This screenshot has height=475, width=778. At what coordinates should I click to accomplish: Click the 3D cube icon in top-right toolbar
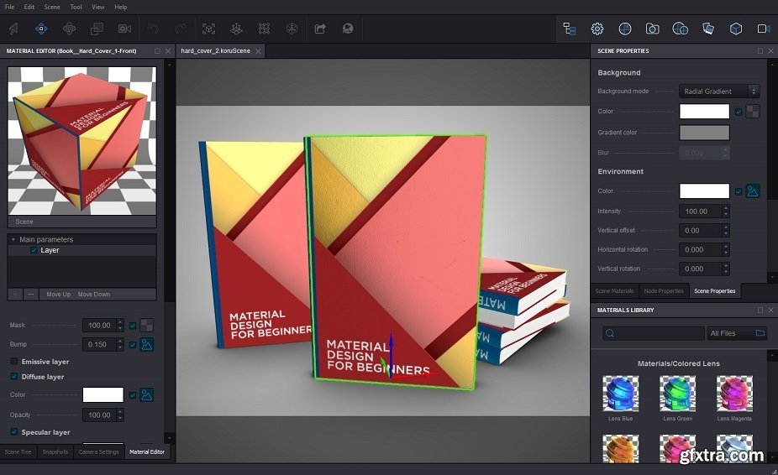(736, 29)
